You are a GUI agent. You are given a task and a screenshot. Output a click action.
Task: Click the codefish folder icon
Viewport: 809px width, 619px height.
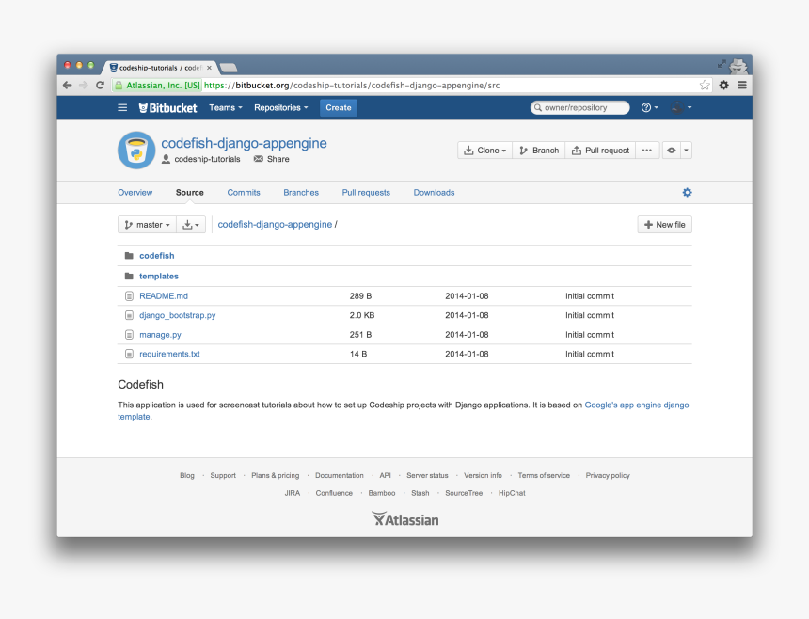129,256
